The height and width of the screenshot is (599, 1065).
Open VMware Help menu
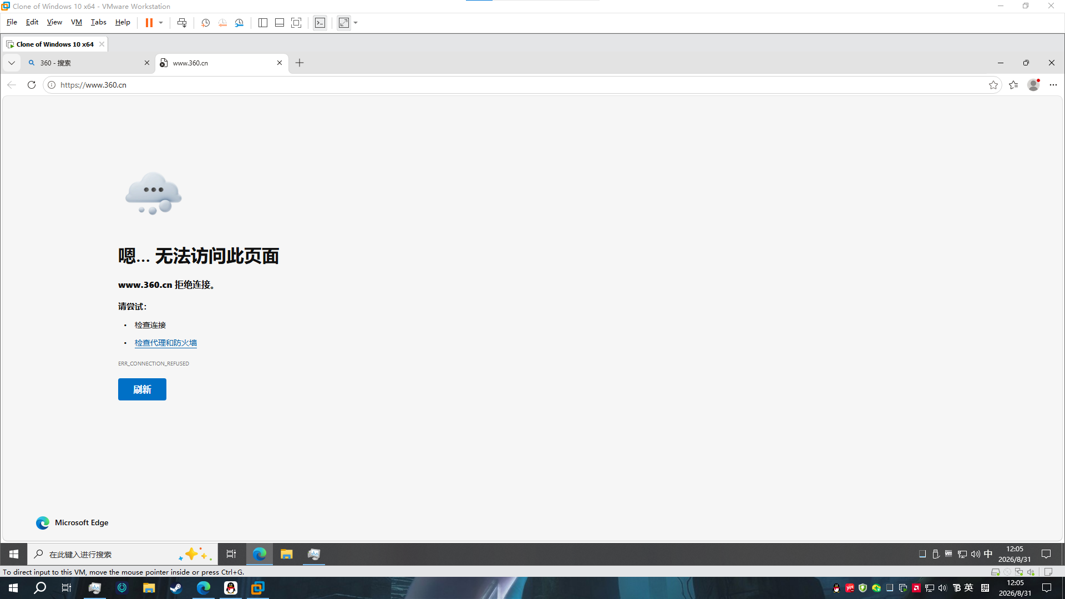pyautogui.click(x=123, y=22)
